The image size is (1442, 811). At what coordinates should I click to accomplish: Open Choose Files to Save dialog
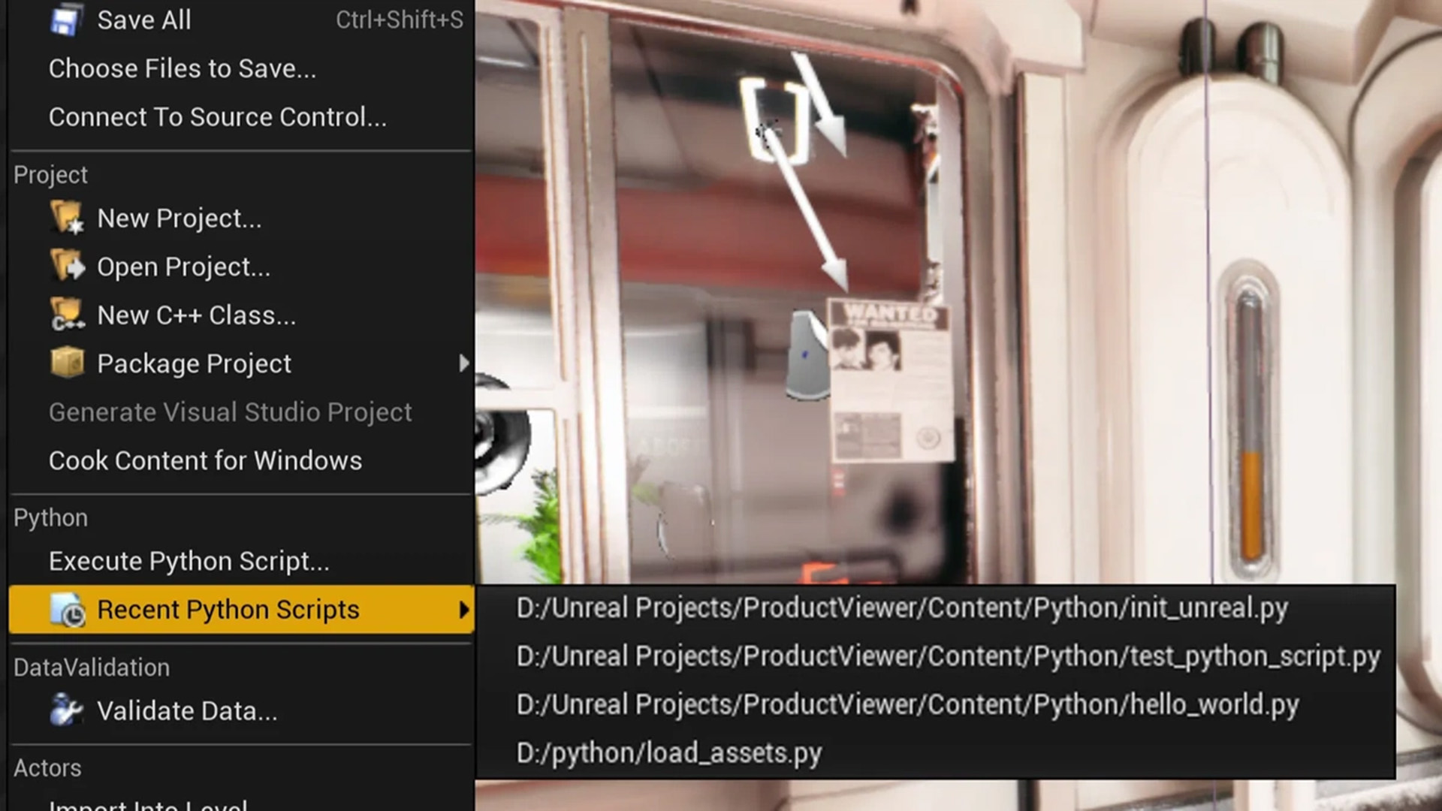(182, 68)
